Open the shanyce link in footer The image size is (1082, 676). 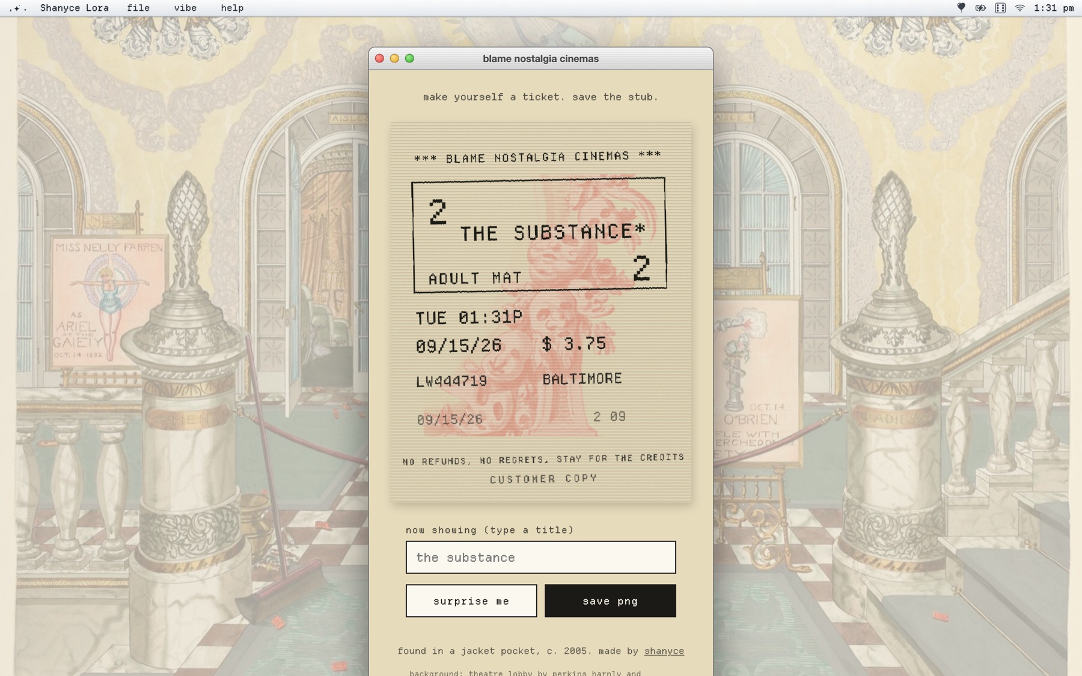pyautogui.click(x=664, y=651)
